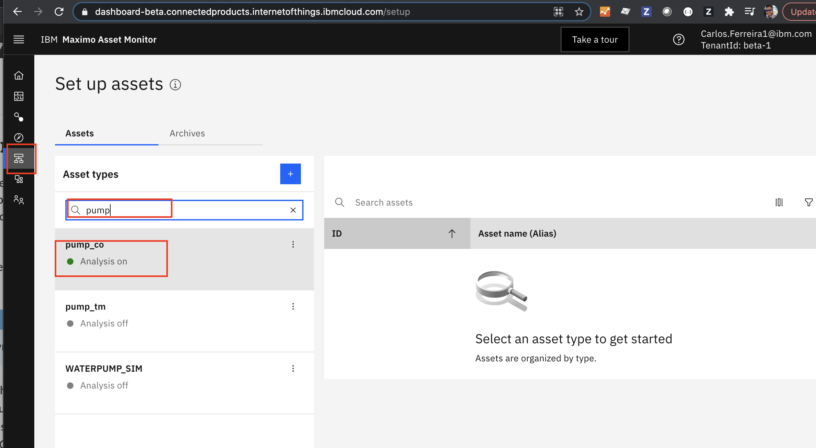Open the Setup hierarchy sidebar icon
The width and height of the screenshot is (816, 448).
pyautogui.click(x=19, y=158)
